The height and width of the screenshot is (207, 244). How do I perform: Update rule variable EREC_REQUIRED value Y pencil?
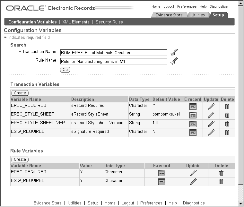pos(193,173)
